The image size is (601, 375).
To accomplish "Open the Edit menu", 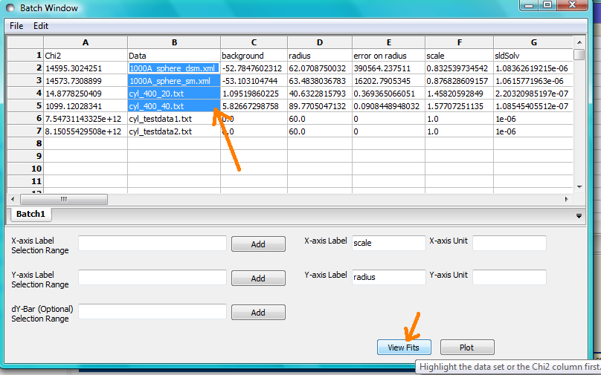I will [41, 25].
